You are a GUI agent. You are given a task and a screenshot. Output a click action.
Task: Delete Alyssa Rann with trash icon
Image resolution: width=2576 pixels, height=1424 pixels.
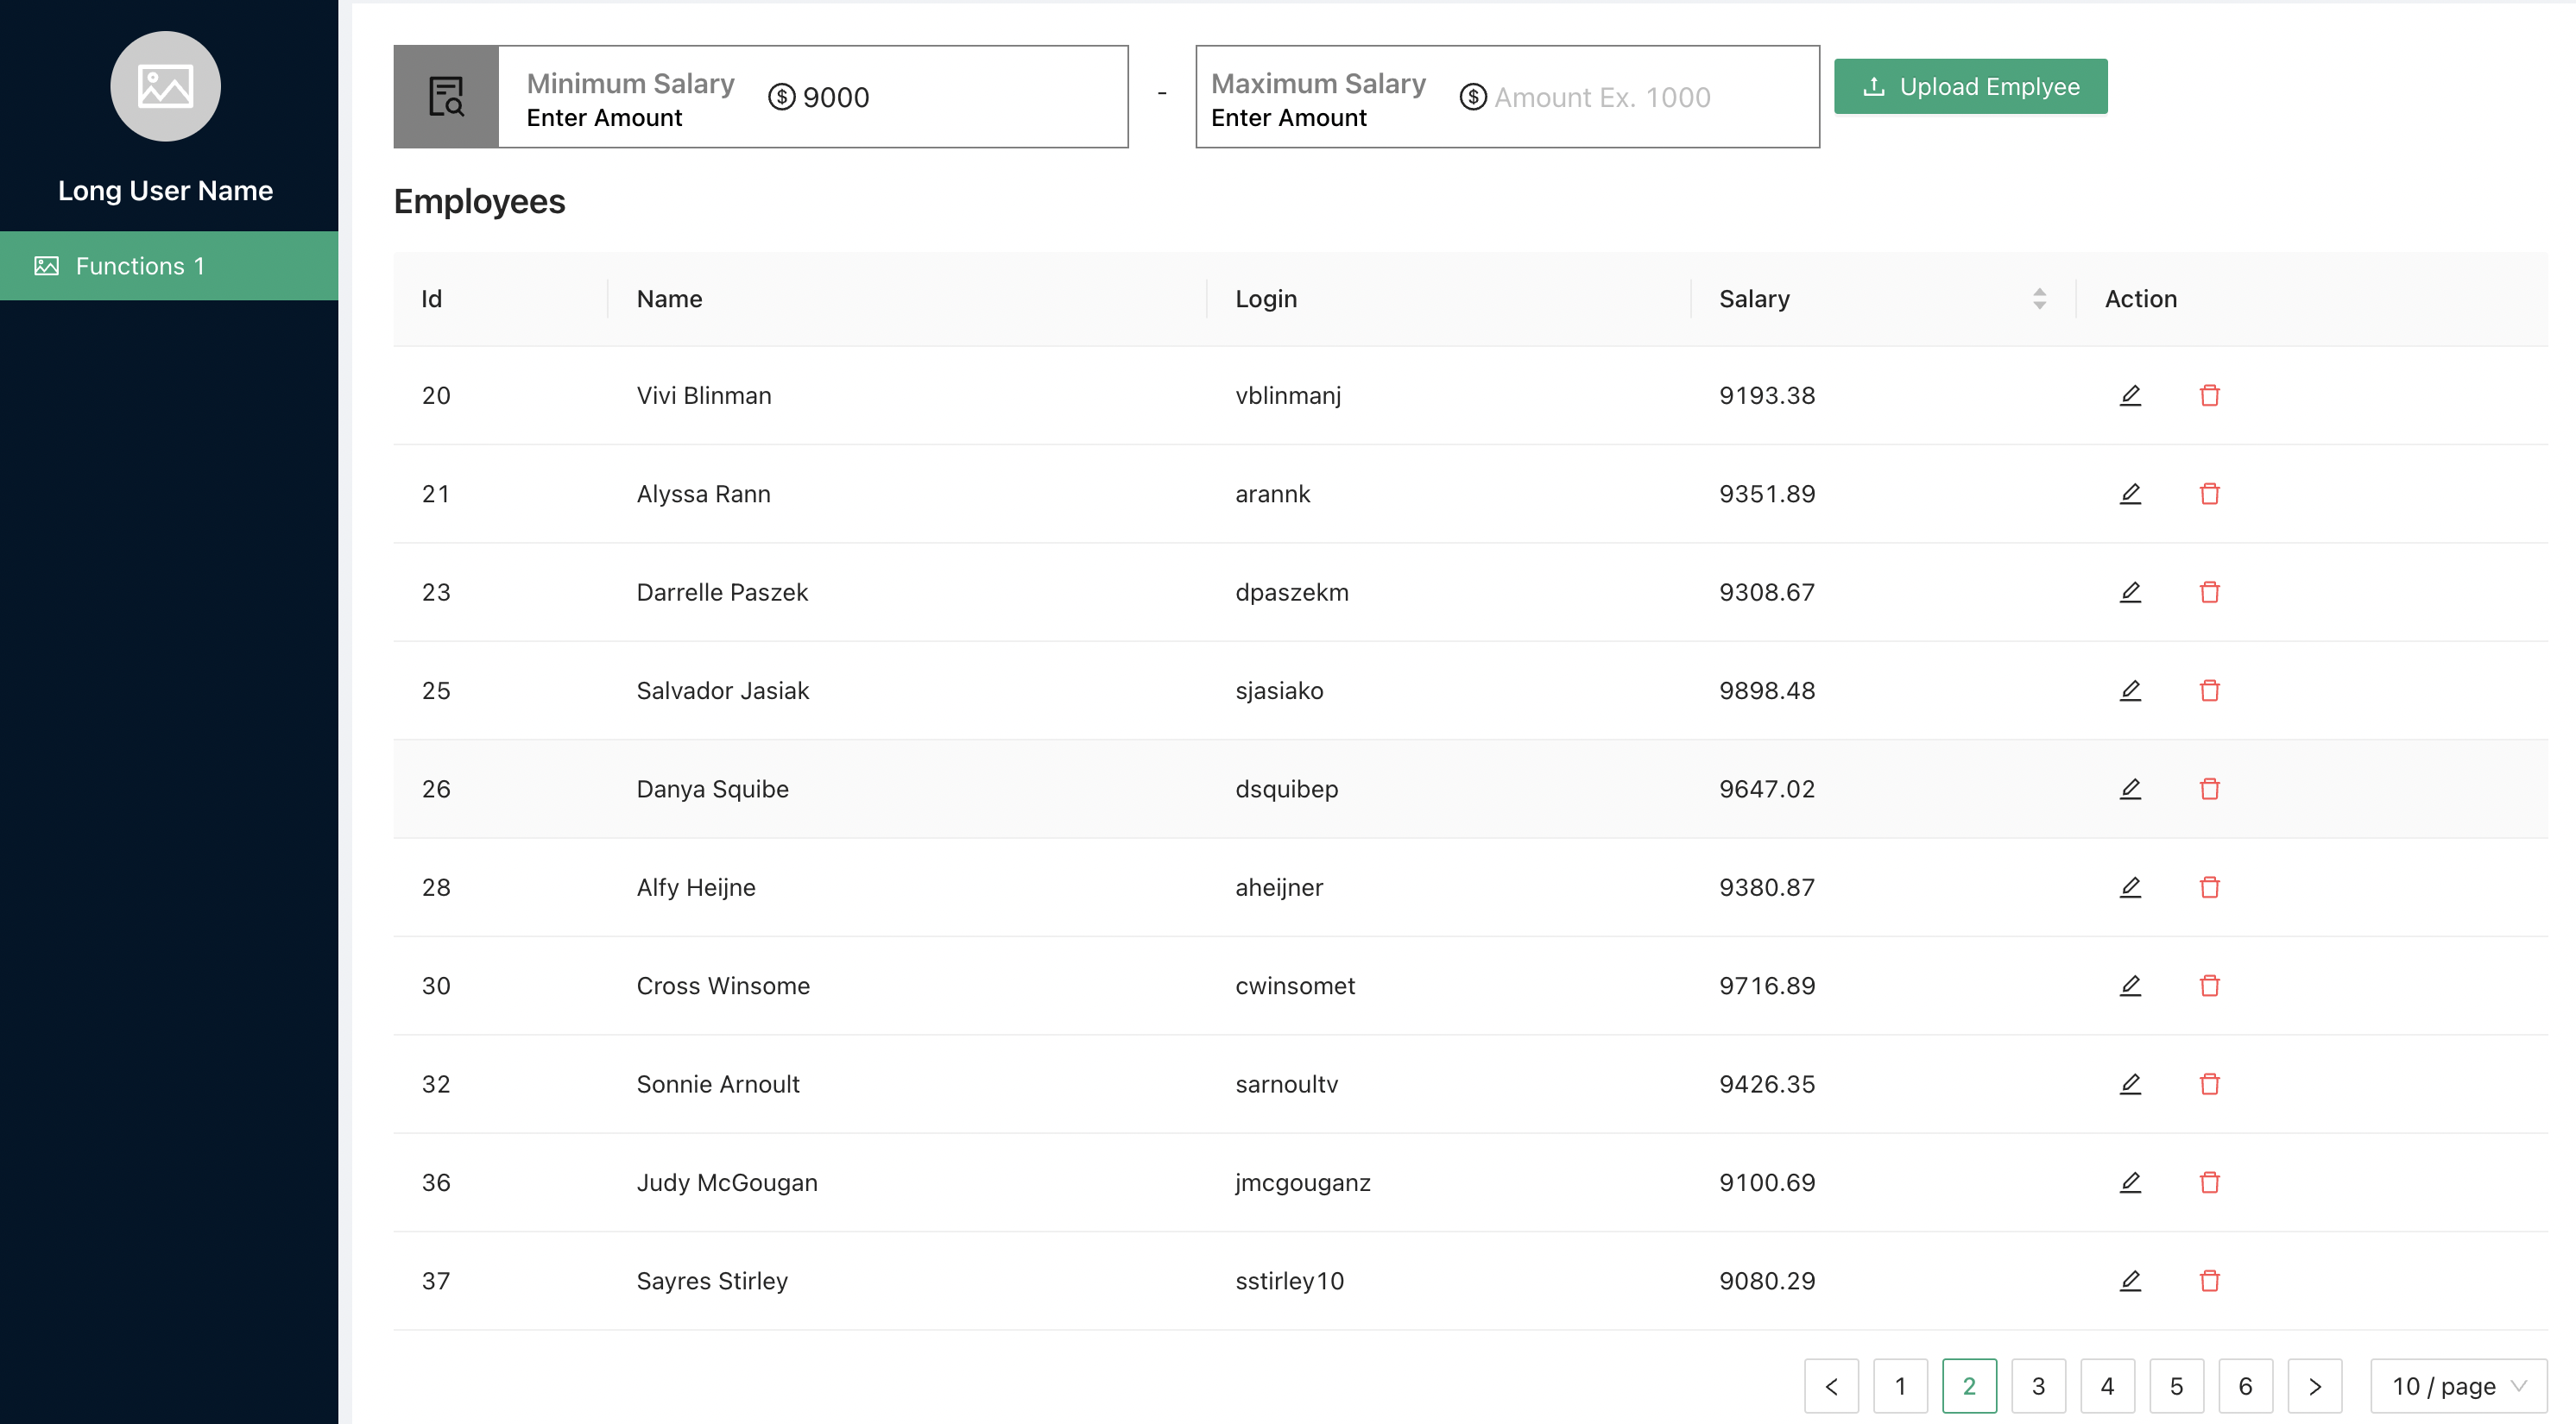(2209, 494)
